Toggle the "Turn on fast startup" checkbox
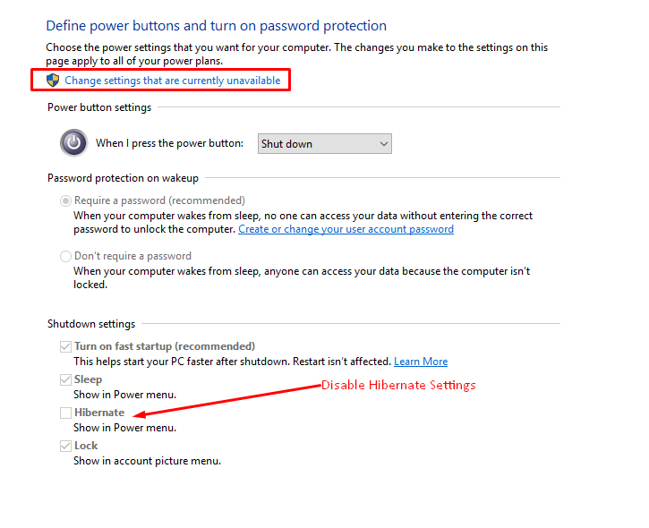 65,346
